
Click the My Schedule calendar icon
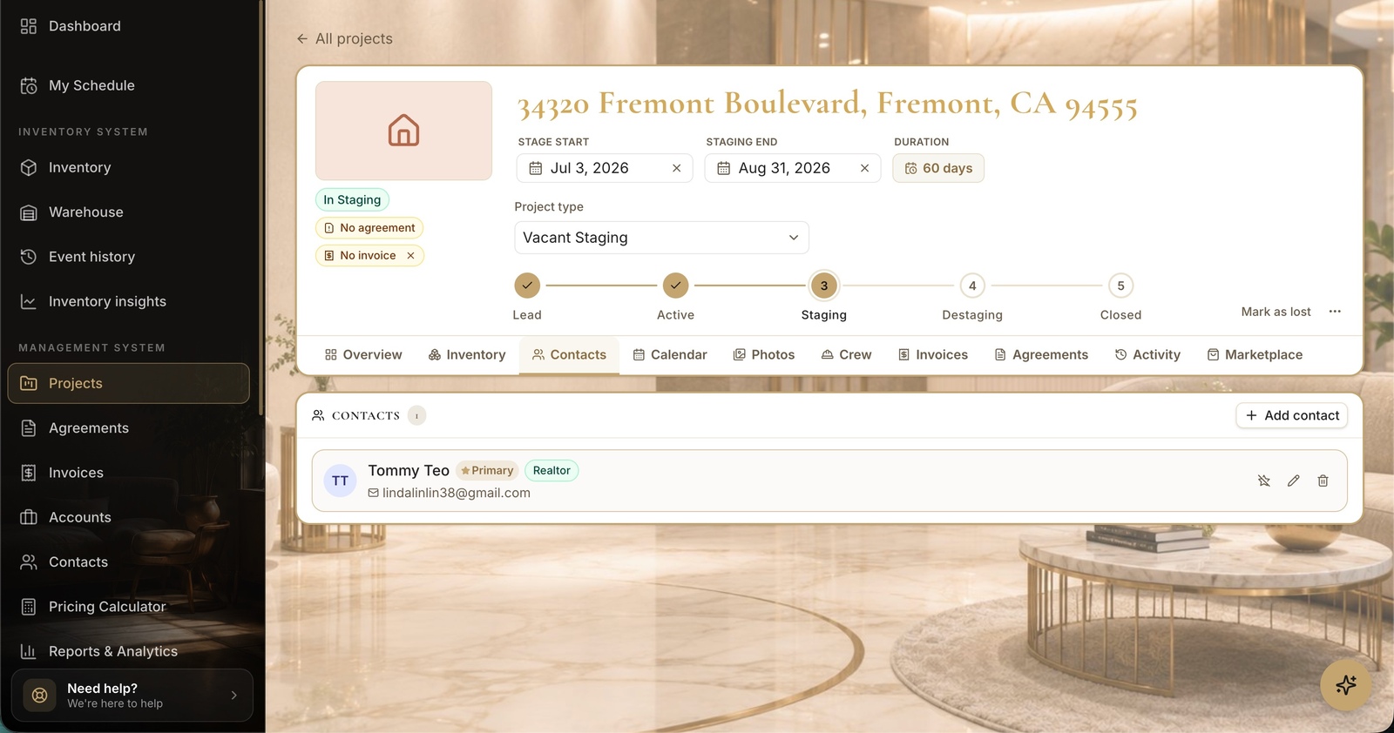29,85
